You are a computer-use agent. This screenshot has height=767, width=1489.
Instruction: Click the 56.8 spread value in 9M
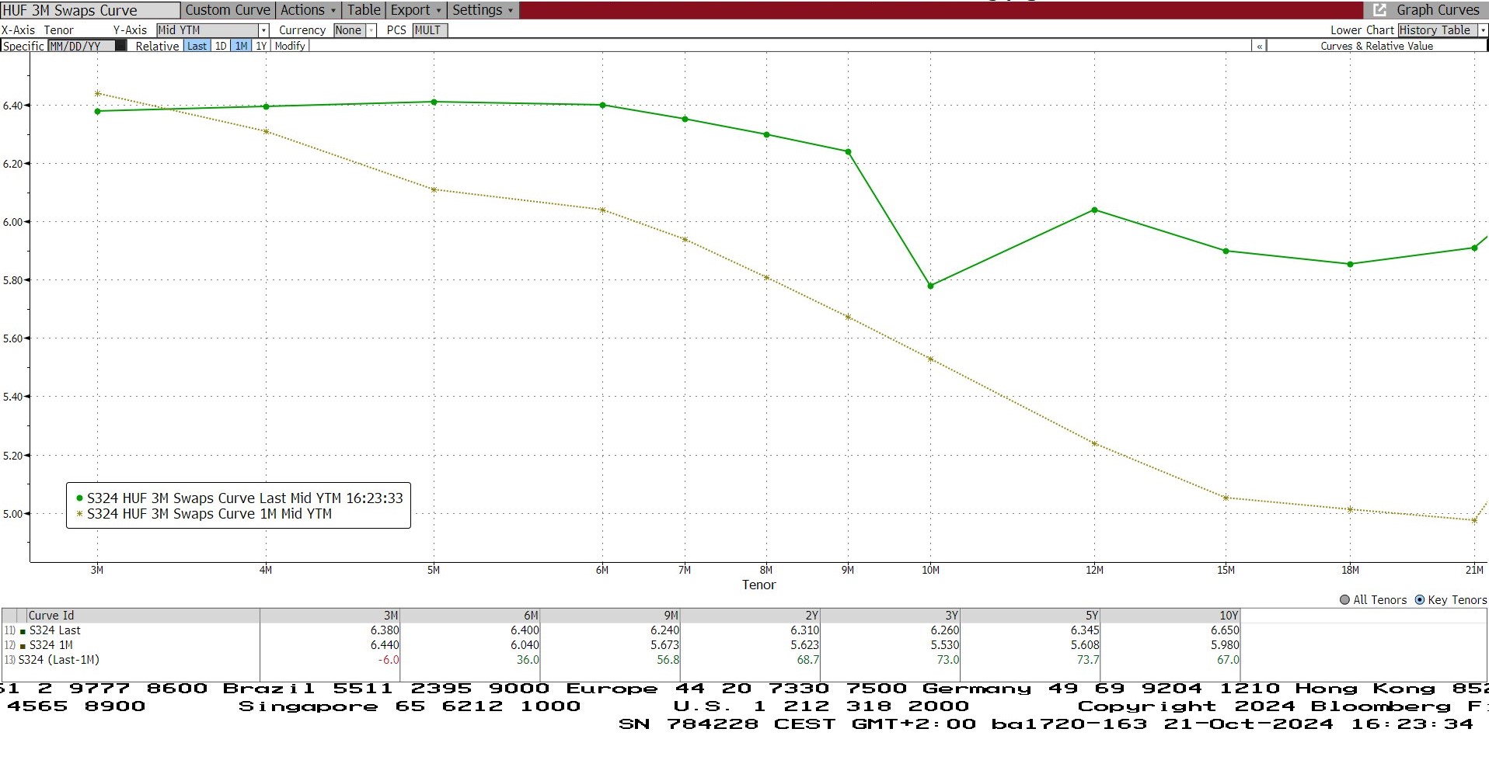pos(668,660)
